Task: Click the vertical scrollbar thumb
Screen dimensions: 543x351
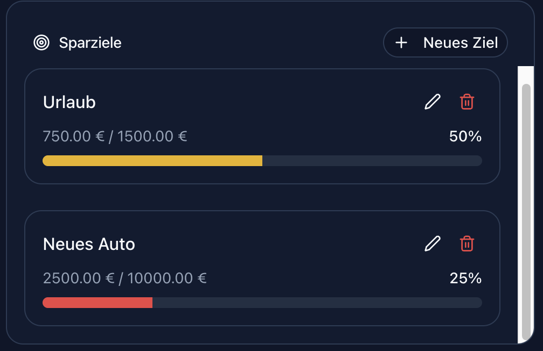Action: point(526,210)
